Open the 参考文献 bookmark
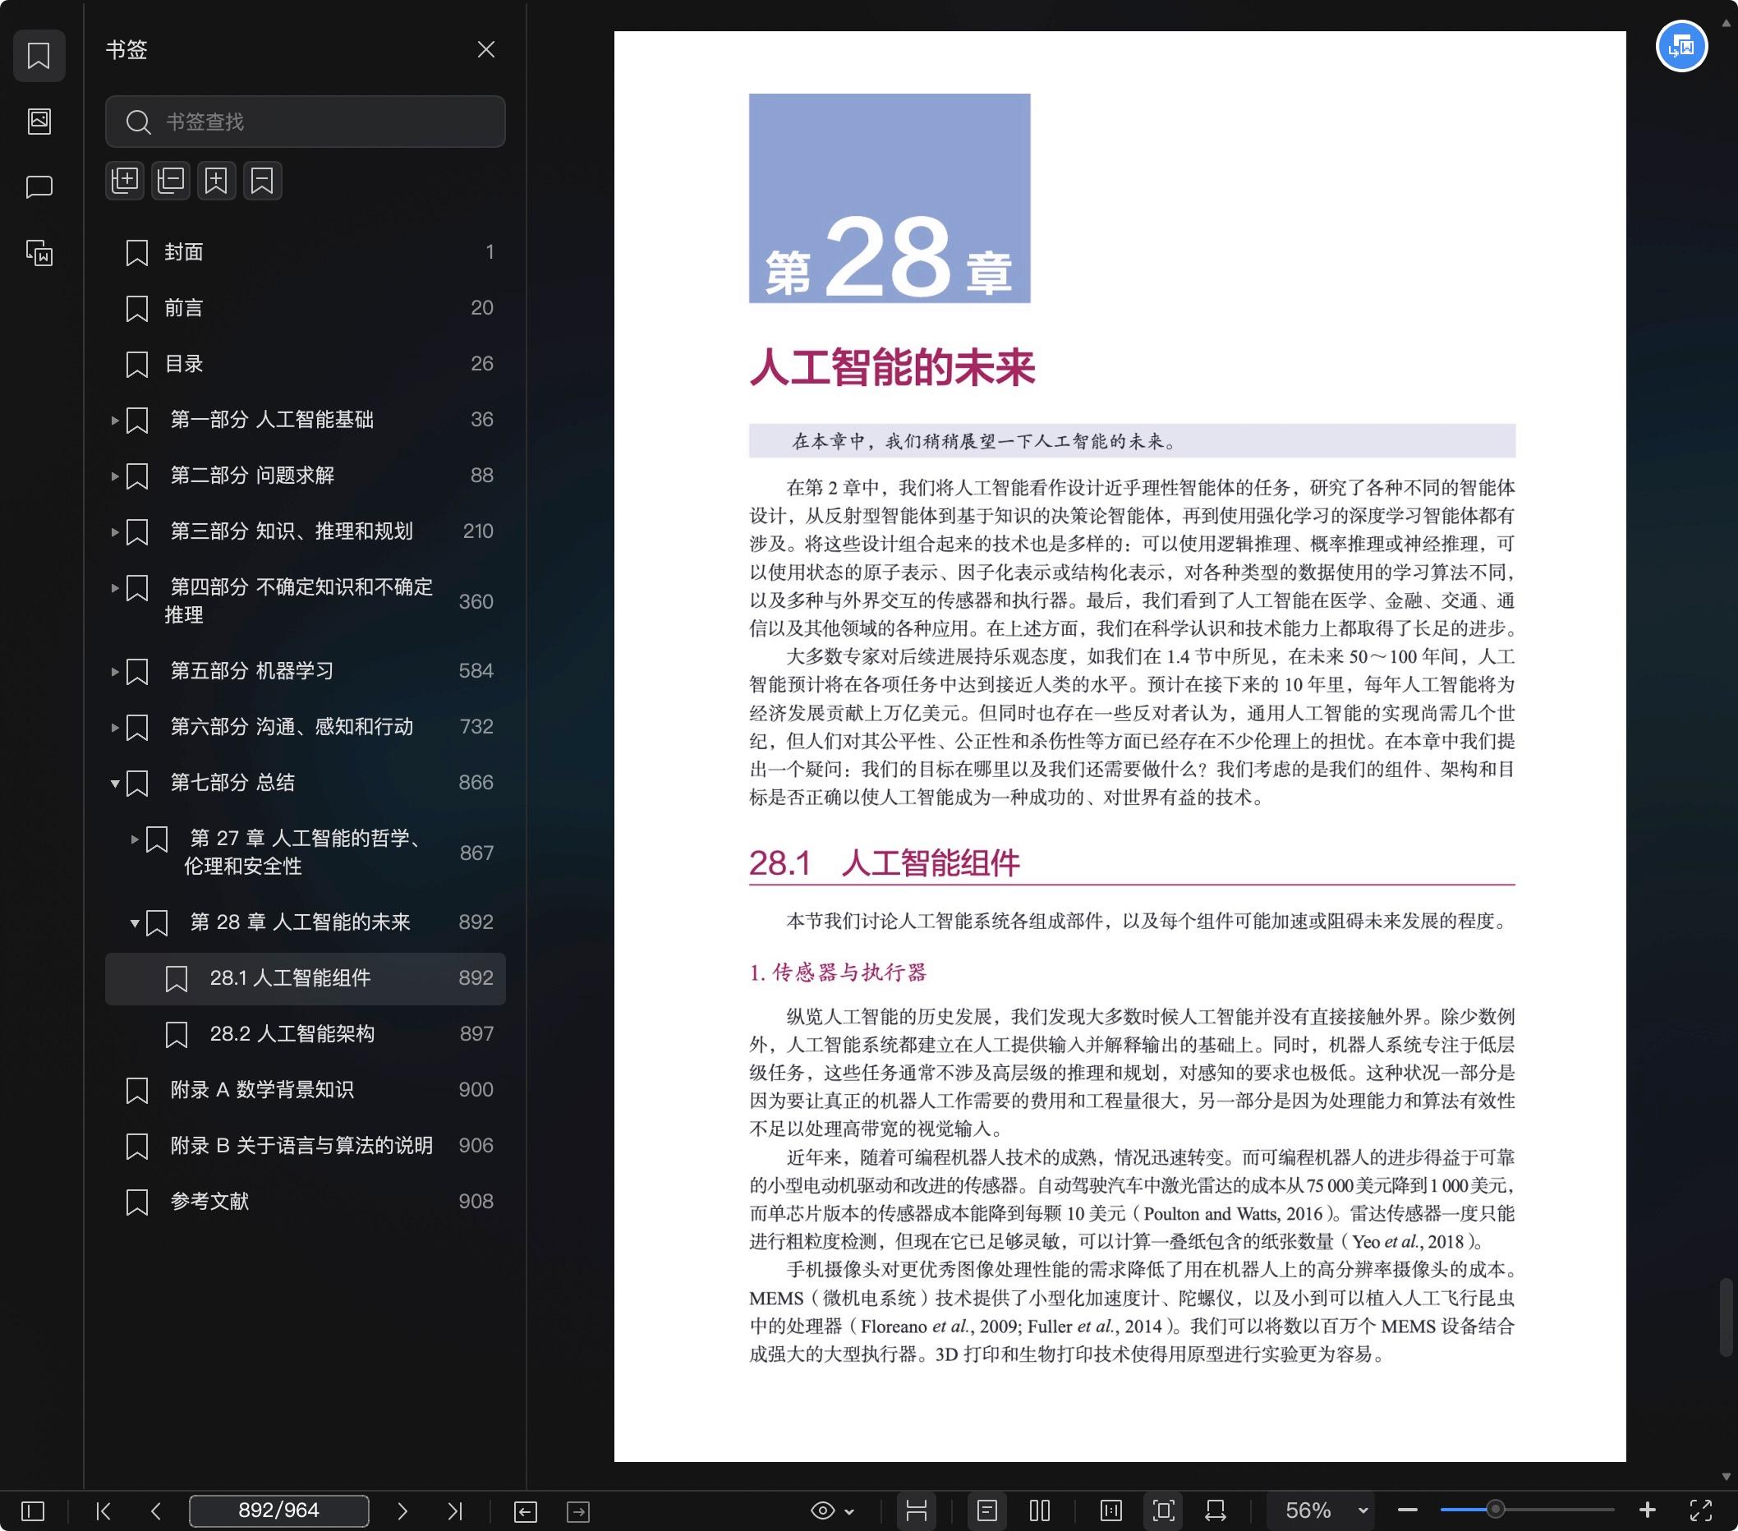This screenshot has width=1738, height=1531. (x=209, y=1201)
